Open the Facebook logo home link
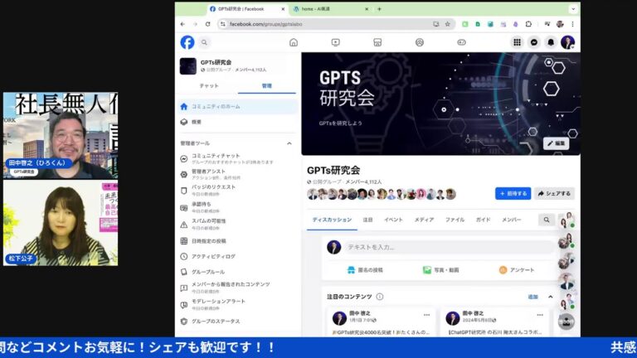Screen dimensions: 637x358 point(187,42)
